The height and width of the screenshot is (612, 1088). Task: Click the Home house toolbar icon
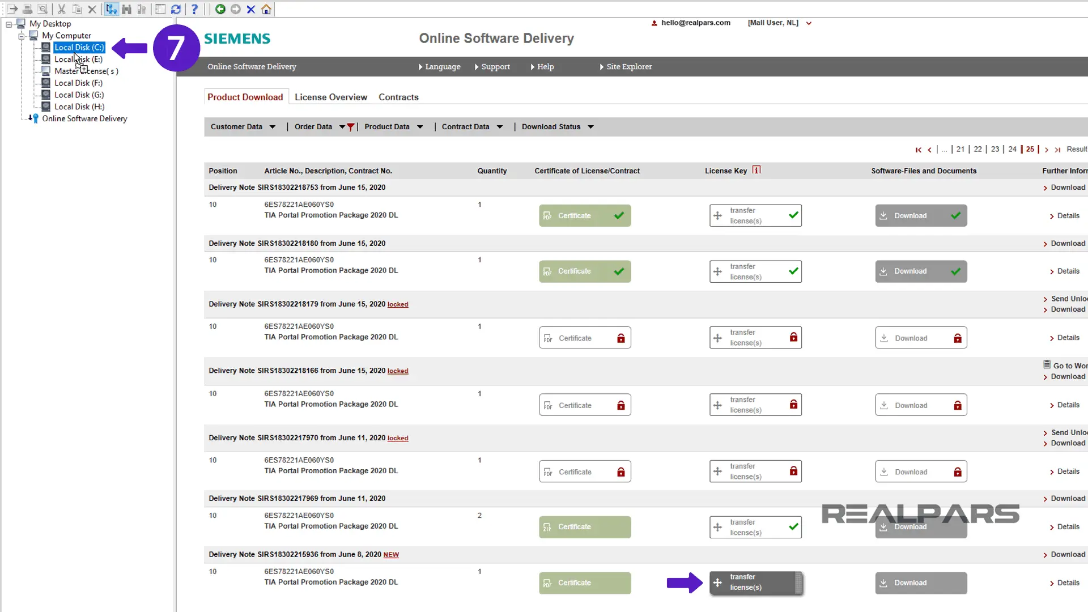tap(266, 9)
